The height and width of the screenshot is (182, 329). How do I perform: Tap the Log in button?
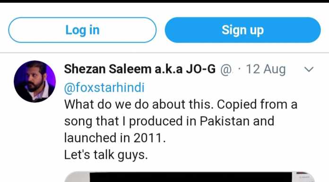[82, 30]
